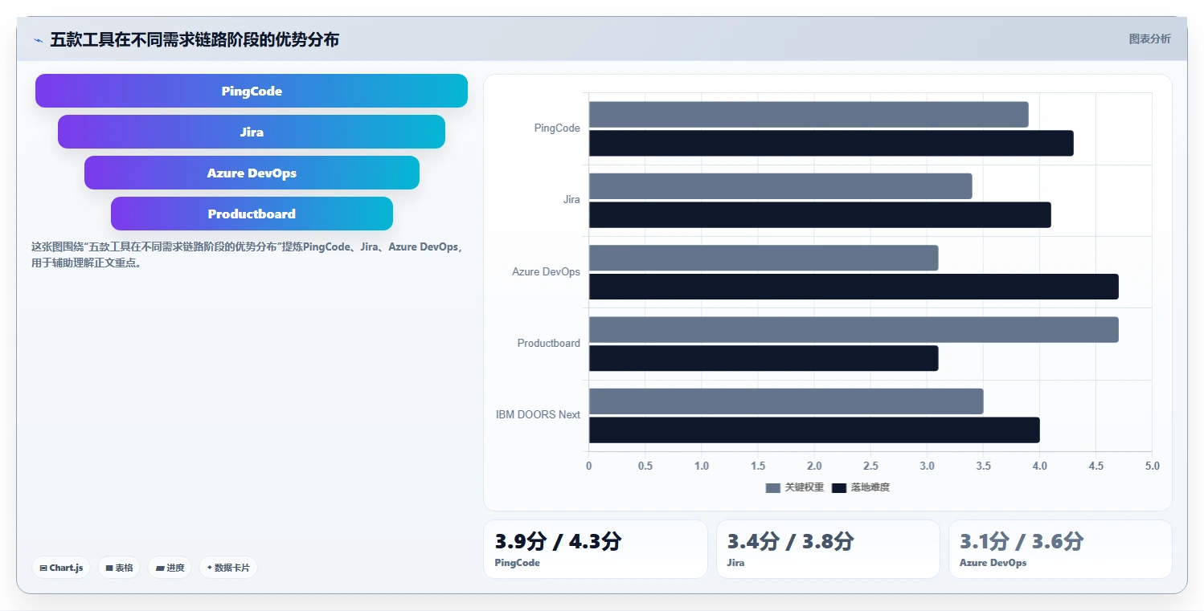
Task: Click the IBM DOORS Next y-axis label
Action: [x=538, y=415]
